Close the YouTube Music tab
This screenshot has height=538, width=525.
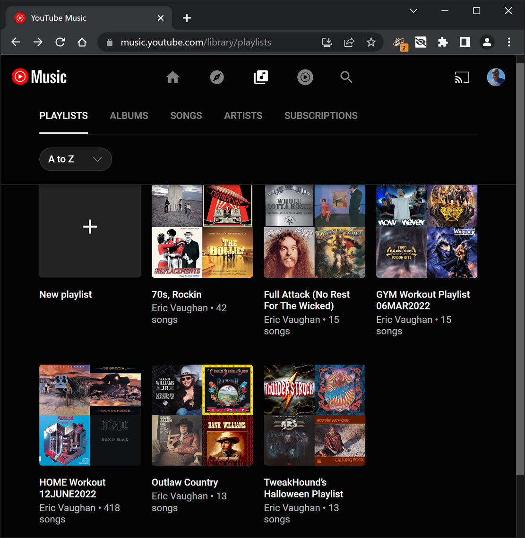click(161, 18)
